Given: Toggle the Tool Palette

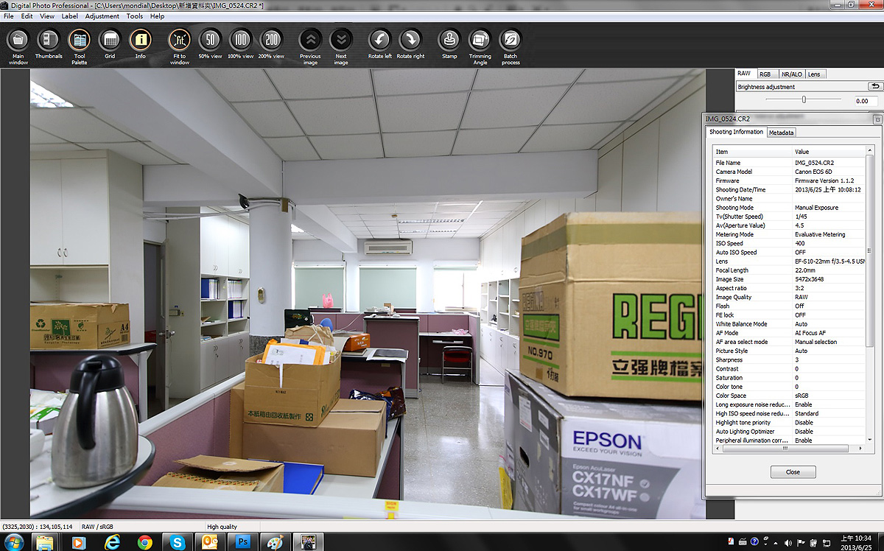Looking at the screenshot, I should pos(80,46).
